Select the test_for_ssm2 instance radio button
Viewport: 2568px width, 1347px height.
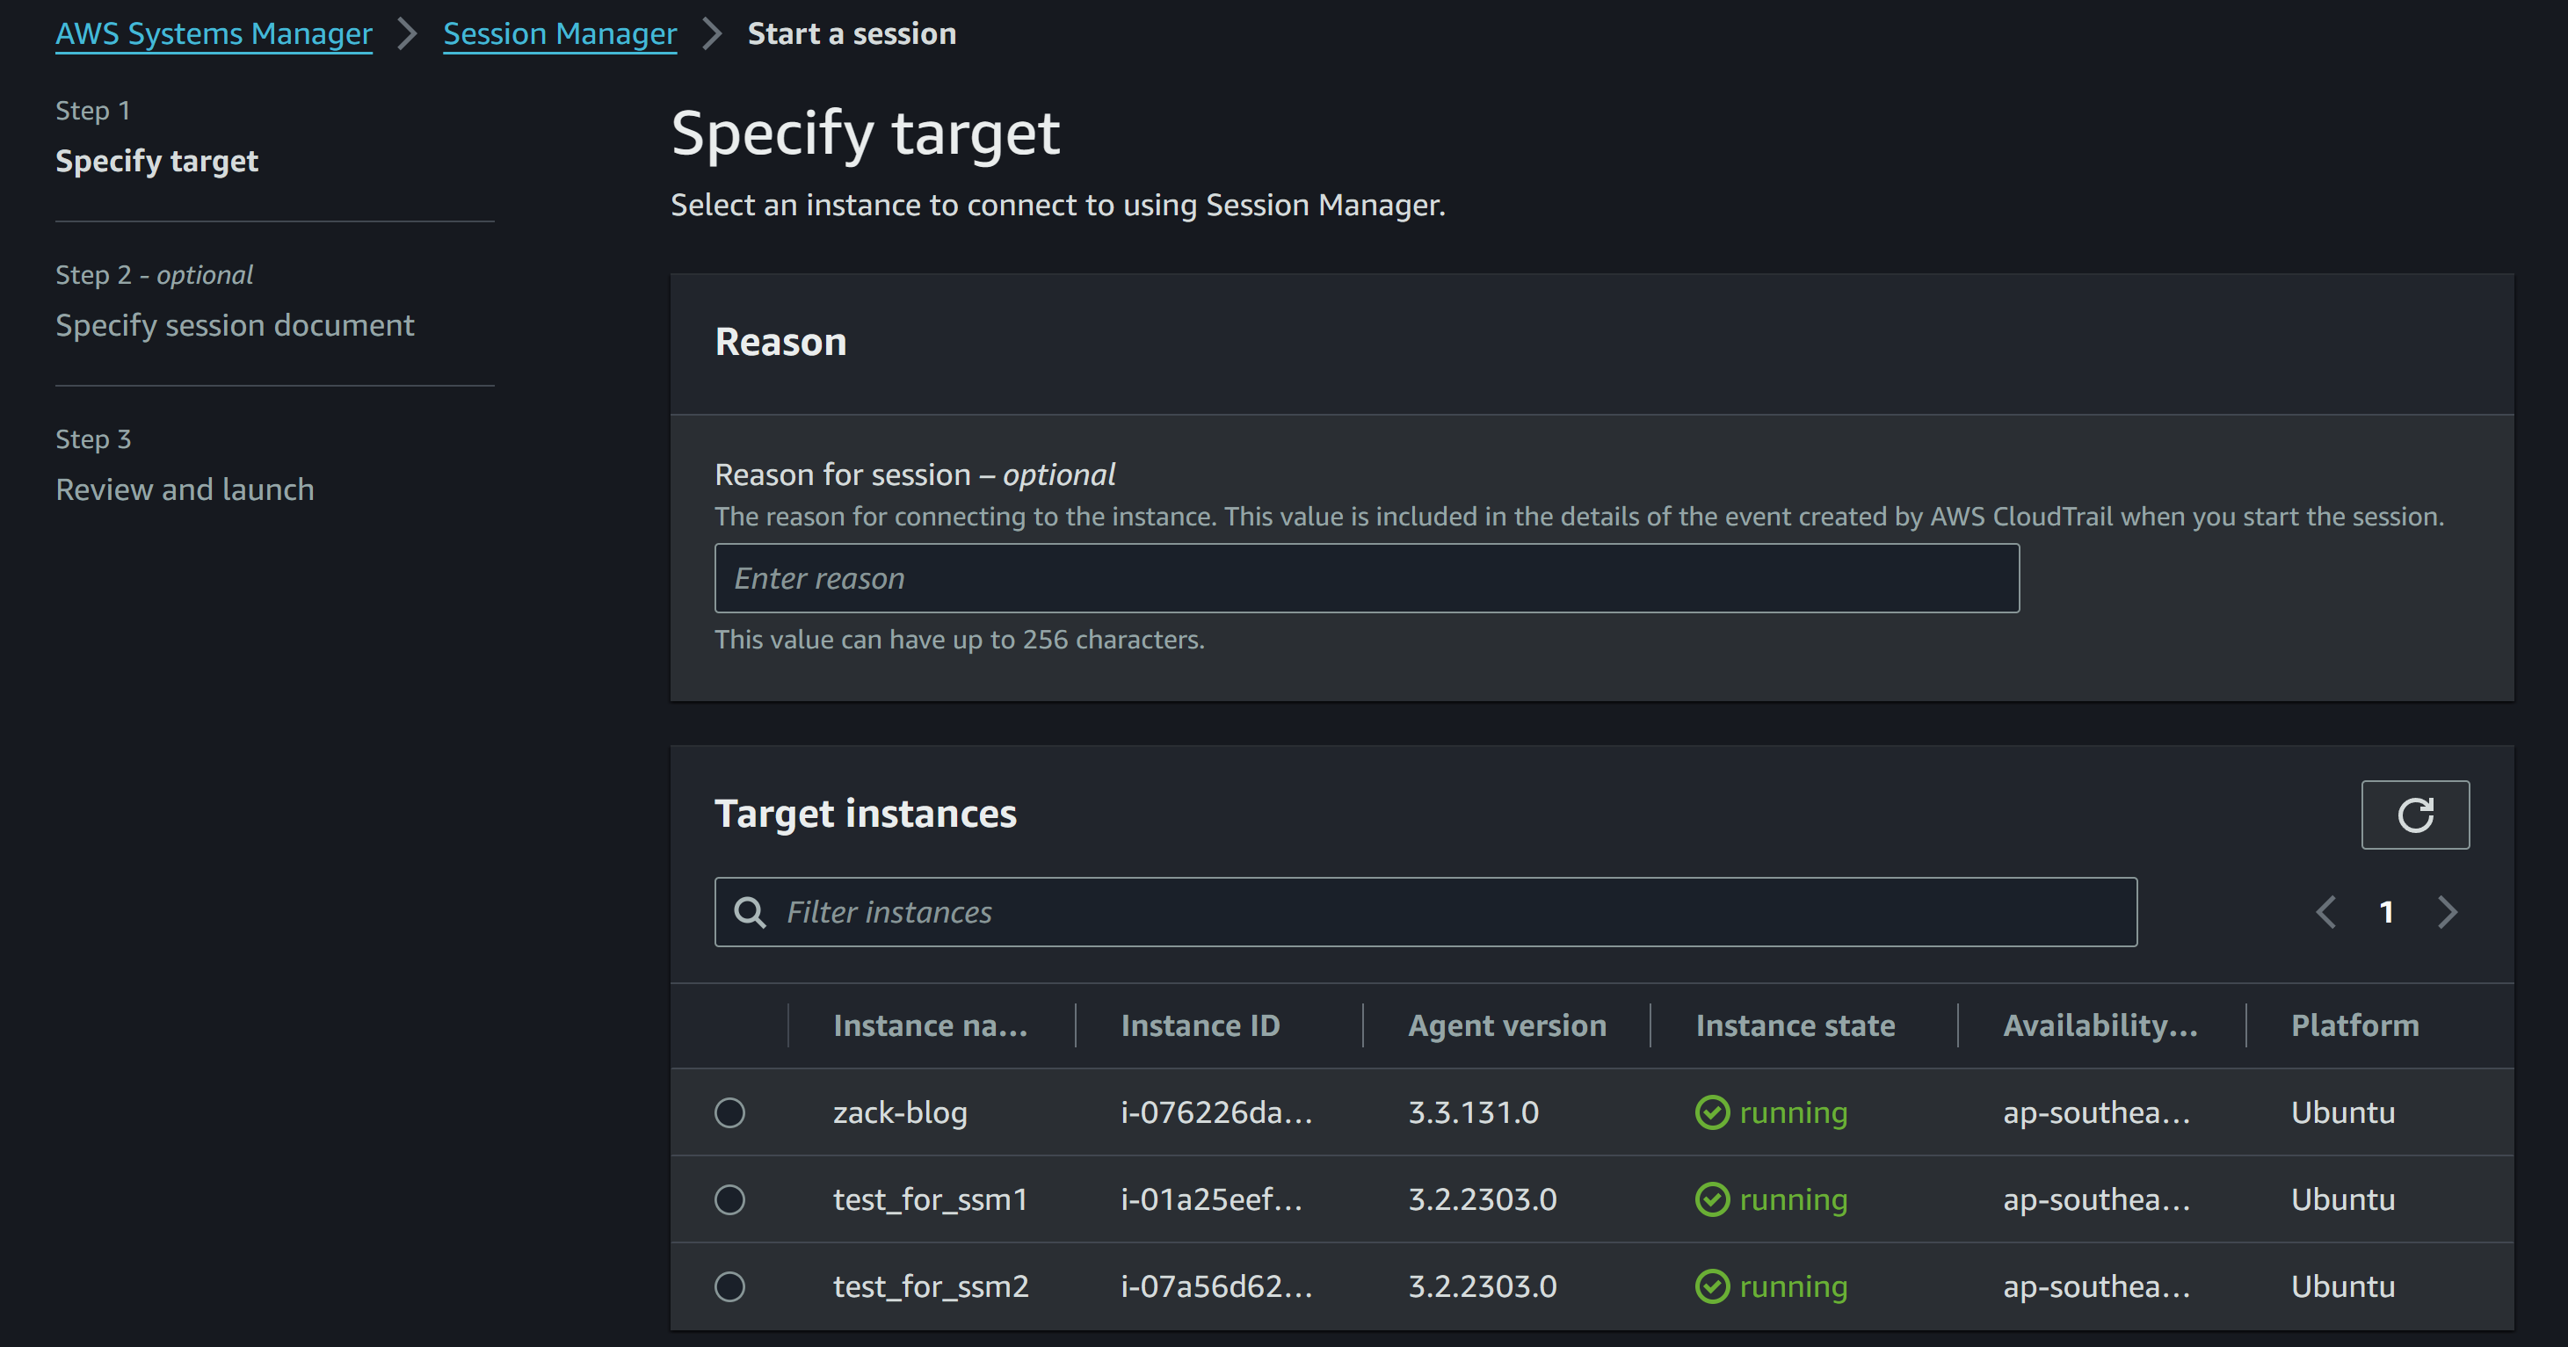(x=729, y=1286)
